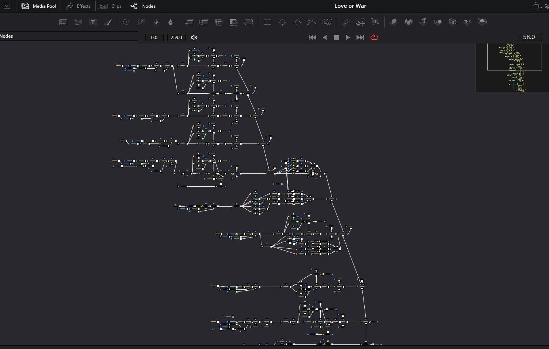Add a Brightness Contrast node
Image resolution: width=549 pixels, height=349 pixels.
156,22
